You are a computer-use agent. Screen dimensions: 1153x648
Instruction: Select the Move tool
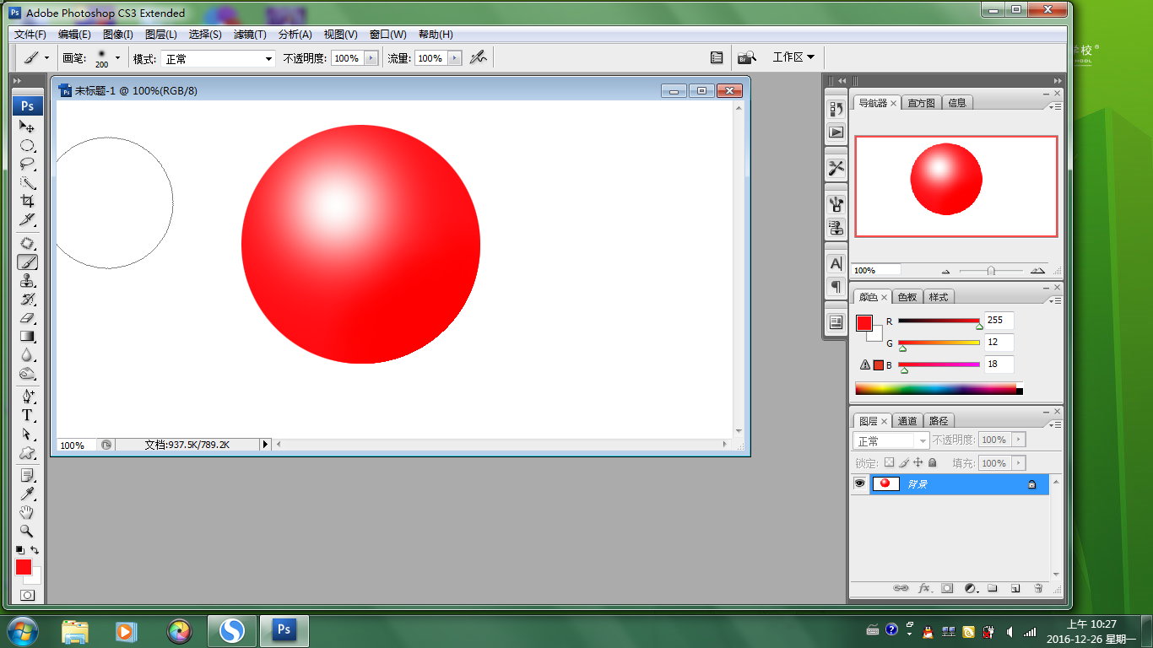point(27,127)
